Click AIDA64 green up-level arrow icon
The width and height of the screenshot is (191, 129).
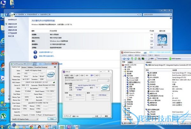click(132, 59)
